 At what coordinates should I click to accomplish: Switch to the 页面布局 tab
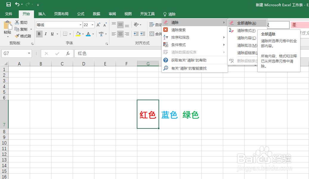tap(61, 14)
